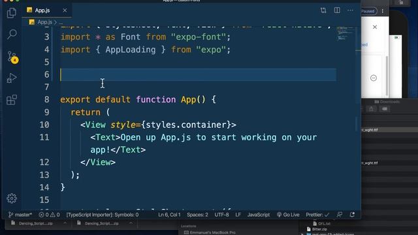
Task: Select the UTF-8 encoding indicator
Action: click(x=222, y=215)
